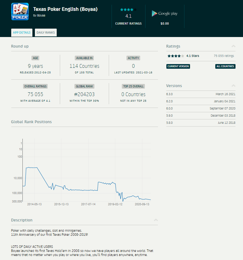Click the #204203 global rank value

pyautogui.click(x=84, y=94)
